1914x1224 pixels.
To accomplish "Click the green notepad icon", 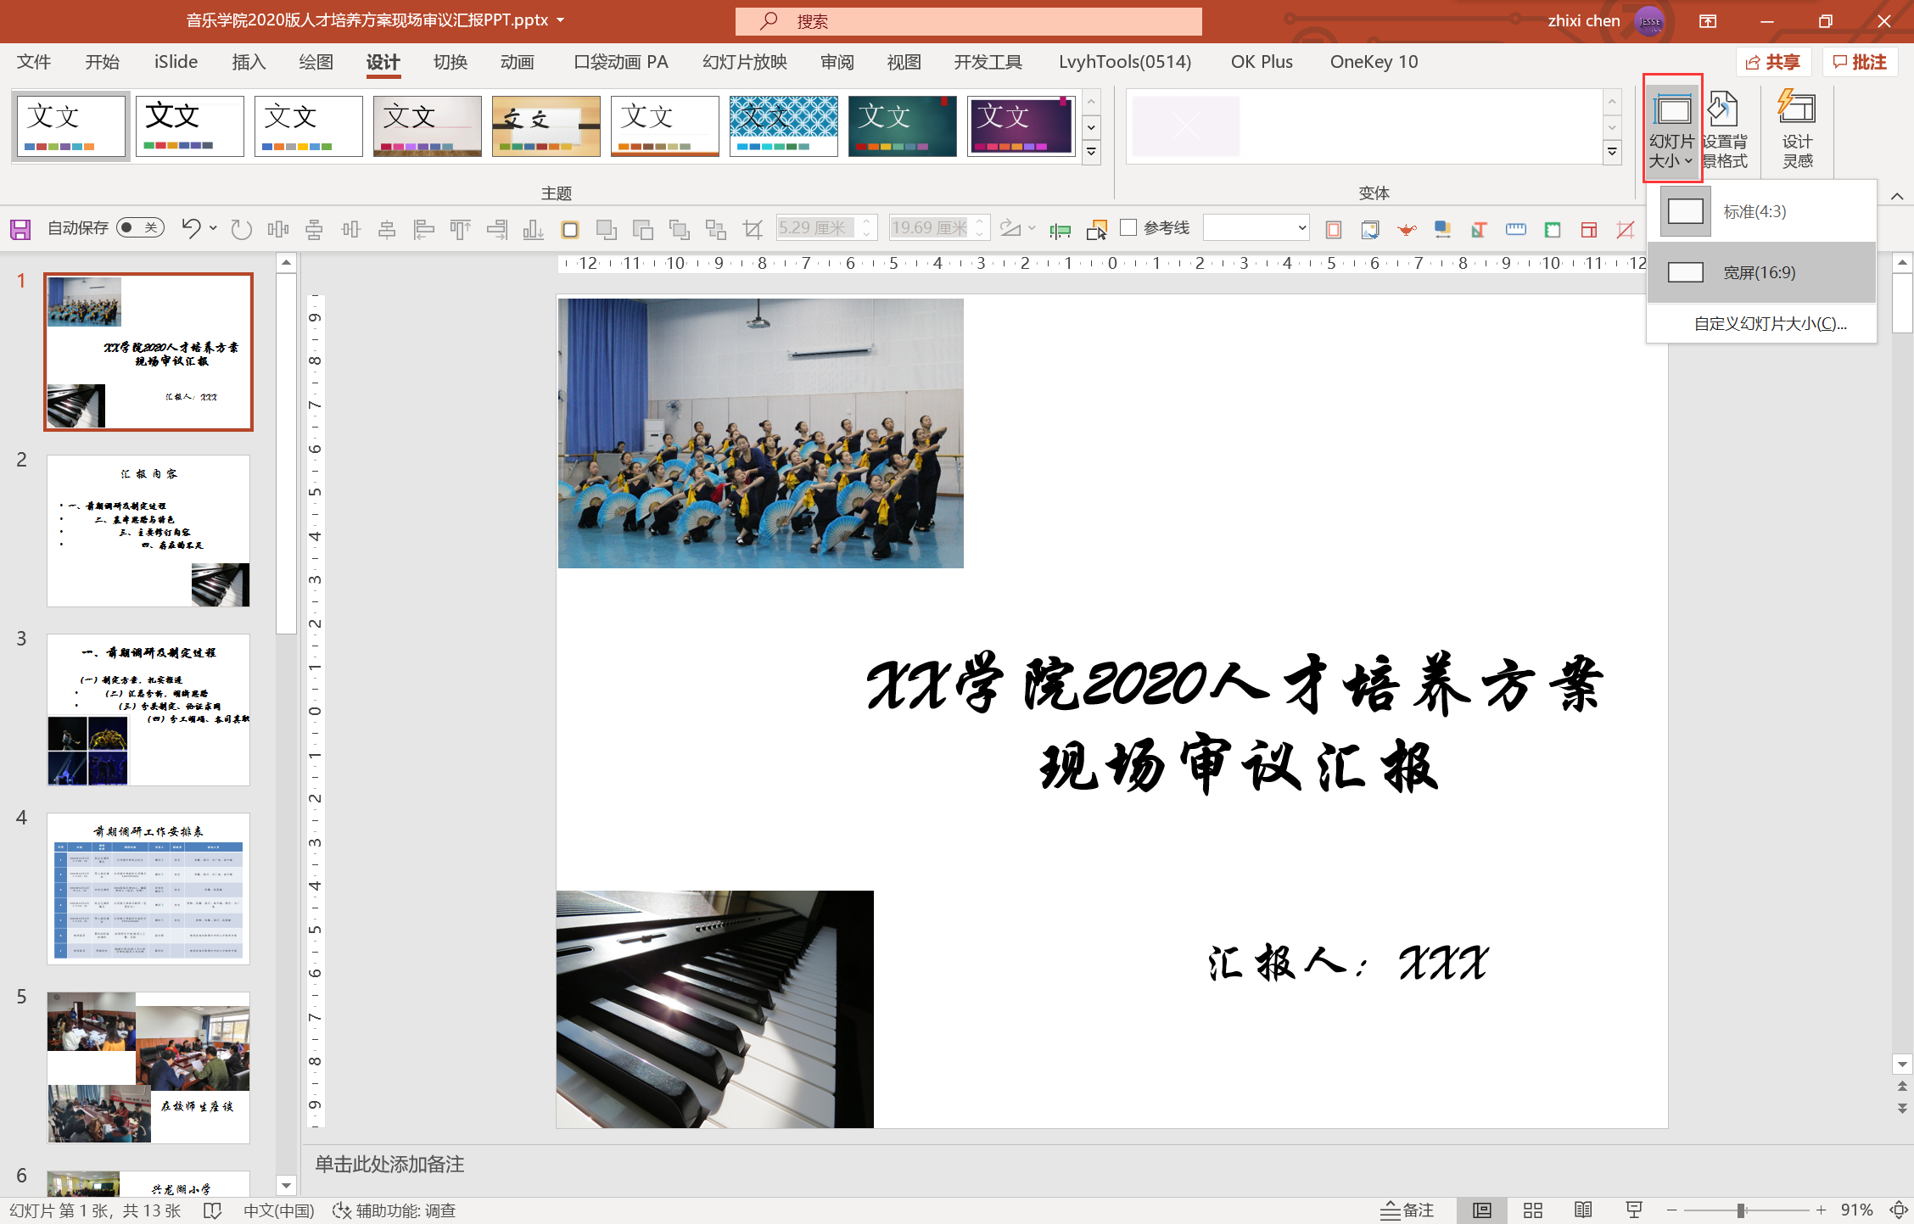I will click(1553, 229).
